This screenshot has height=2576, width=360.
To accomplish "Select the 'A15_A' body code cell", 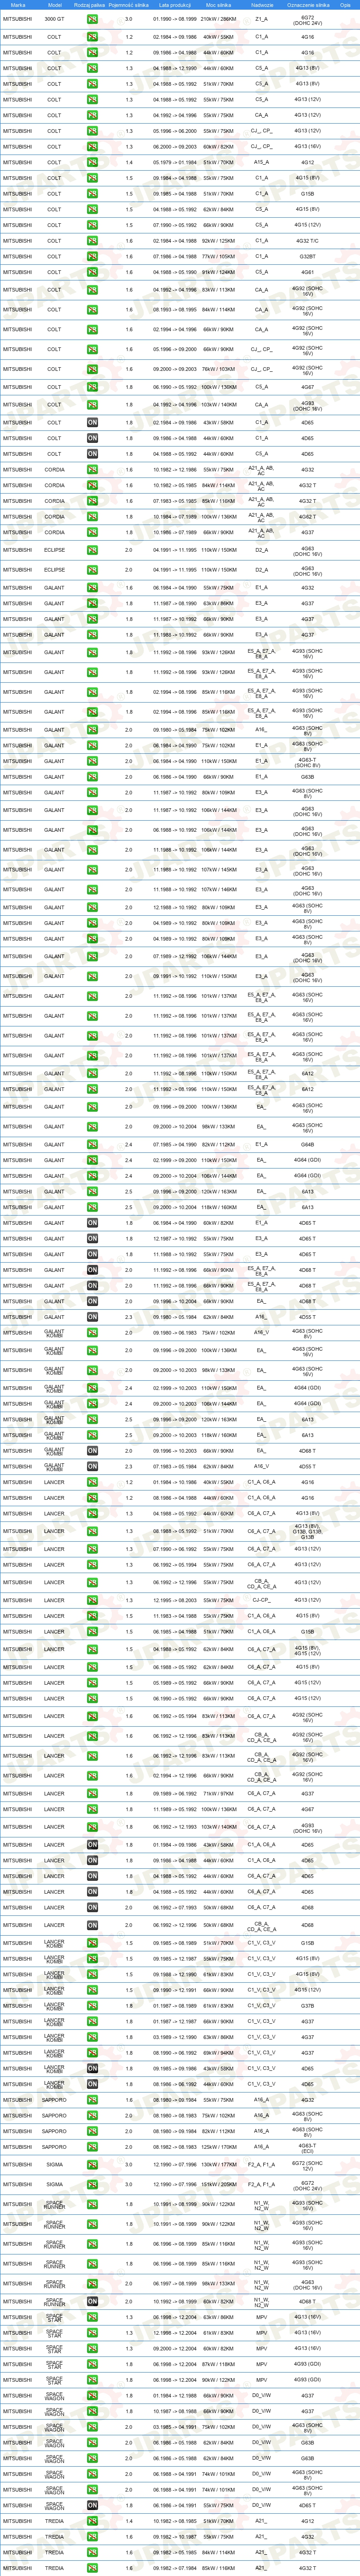I will 261,162.
